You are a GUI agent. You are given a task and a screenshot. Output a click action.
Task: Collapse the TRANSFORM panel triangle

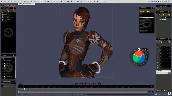157,39
